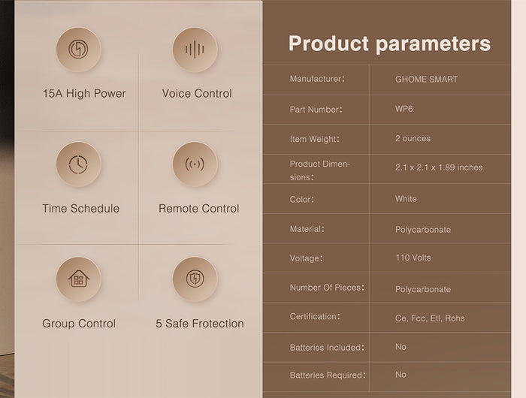Click the Item Weight '2 ounces' value
526x398 pixels.
(413, 139)
